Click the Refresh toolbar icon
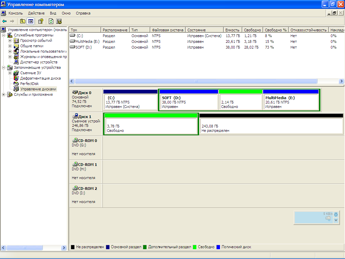This screenshot has width=345, height=259. (51, 21)
